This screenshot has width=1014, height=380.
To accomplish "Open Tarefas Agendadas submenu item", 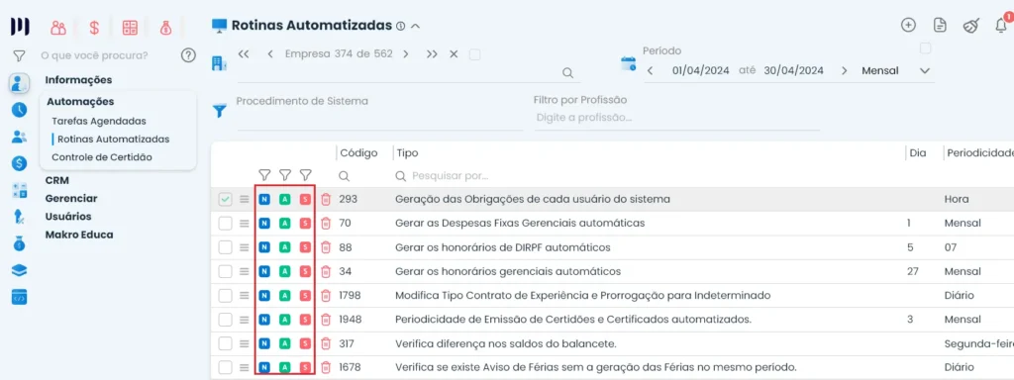I will click(x=99, y=121).
